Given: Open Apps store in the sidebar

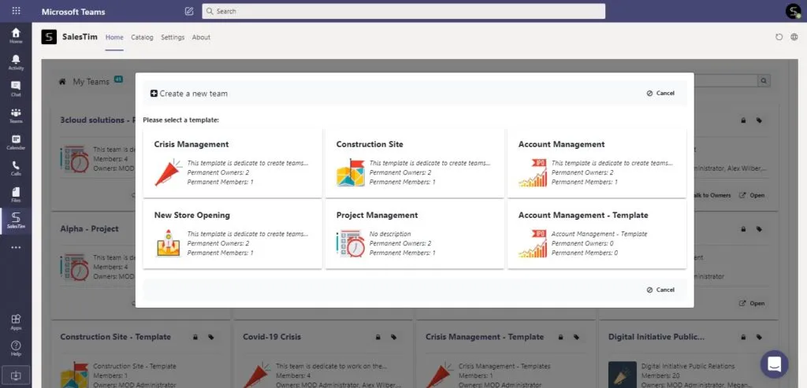Looking at the screenshot, I should click(16, 322).
